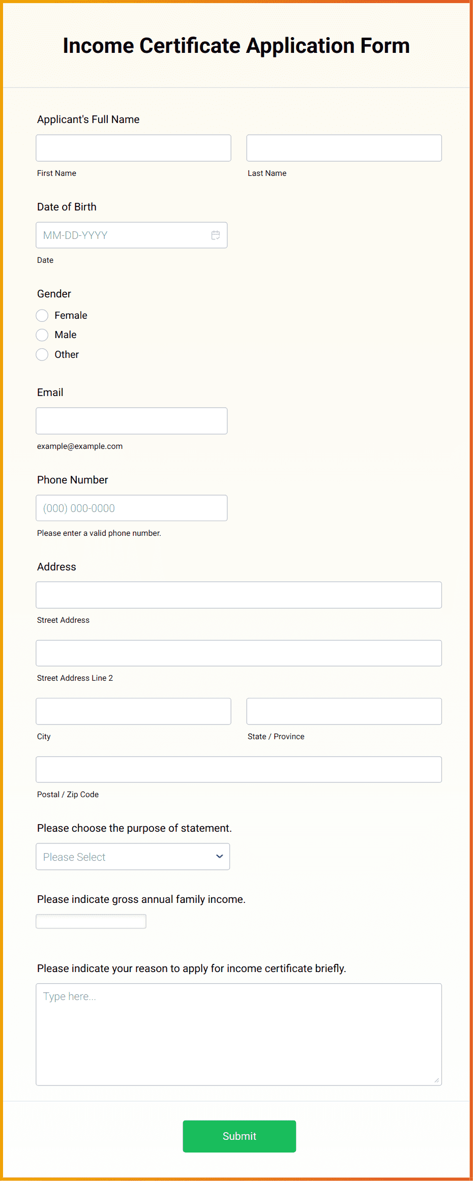
Task: Click inside the City field
Action: click(133, 711)
